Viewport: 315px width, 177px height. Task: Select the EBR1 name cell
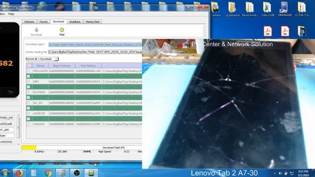pyautogui.click(x=40, y=82)
